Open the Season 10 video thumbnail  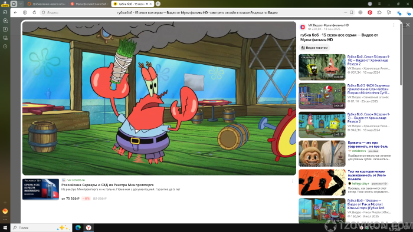(322, 211)
